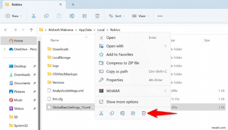Image resolution: width=228 pixels, height=130 pixels.
Task: Open Videos in the sidebar
Action: 17,109
